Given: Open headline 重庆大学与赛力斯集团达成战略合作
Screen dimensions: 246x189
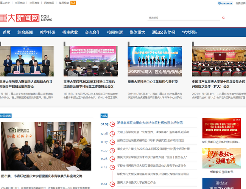Looking at the screenshot, I should pyautogui.click(x=26, y=84).
